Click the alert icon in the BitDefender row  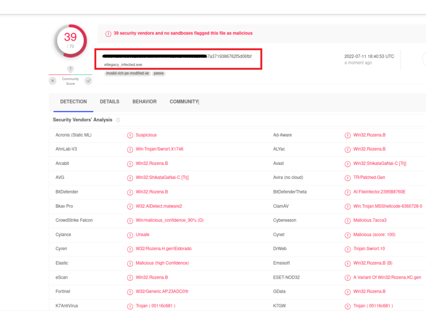coord(130,192)
